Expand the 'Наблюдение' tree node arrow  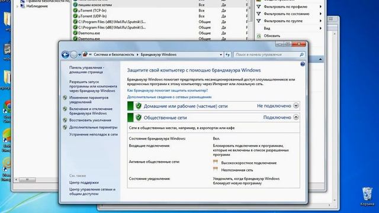17,7
